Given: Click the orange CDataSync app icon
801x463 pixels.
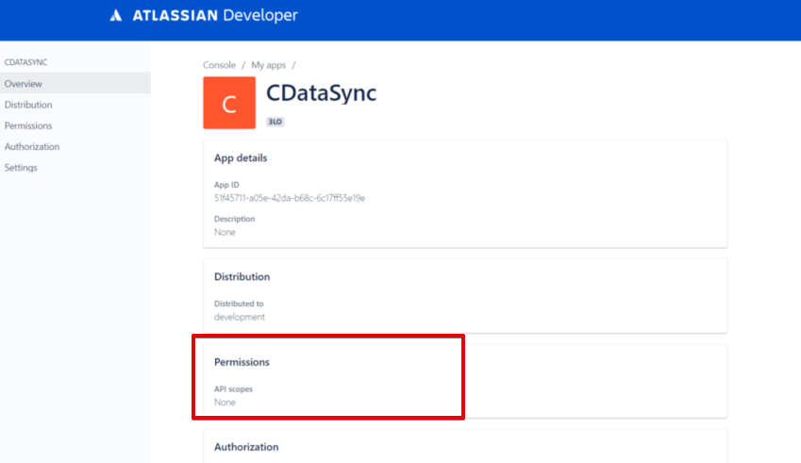Looking at the screenshot, I should (228, 103).
